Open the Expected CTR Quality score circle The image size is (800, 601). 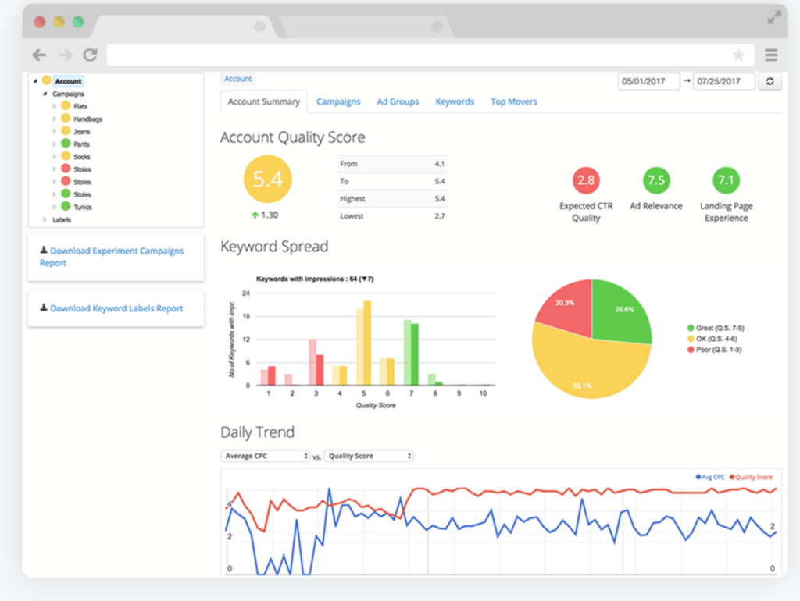586,179
